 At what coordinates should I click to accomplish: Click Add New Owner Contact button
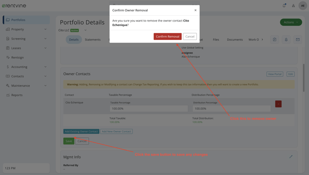pos(116,131)
